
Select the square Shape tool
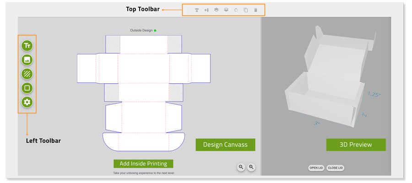coord(27,88)
